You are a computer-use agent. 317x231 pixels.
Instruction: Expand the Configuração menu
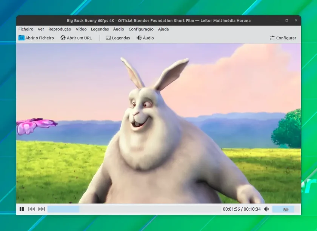(141, 29)
